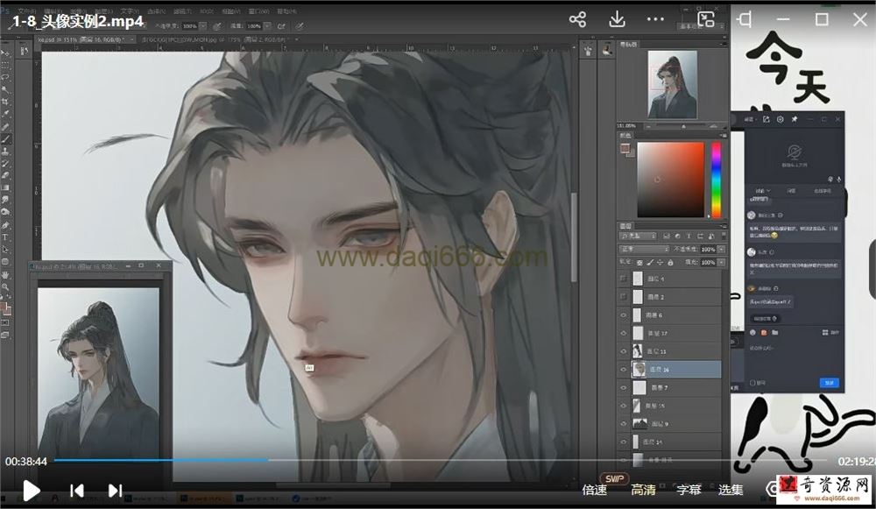Viewport: 876px width, 509px height.
Task: Click Navigator zoom slider
Action: (682, 127)
